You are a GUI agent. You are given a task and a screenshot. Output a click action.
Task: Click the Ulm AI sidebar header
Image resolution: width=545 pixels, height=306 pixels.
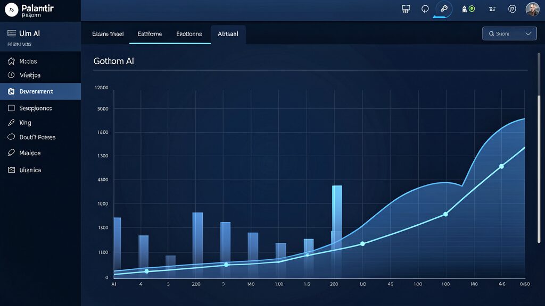click(x=40, y=37)
